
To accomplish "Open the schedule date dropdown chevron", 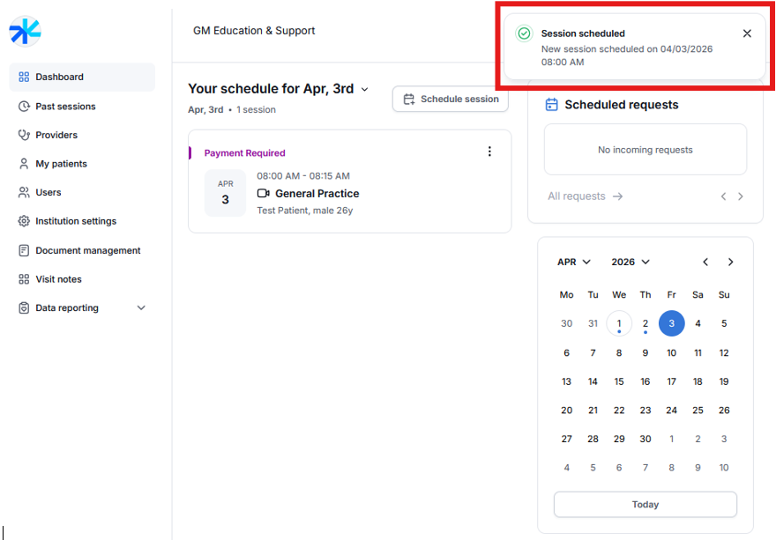I will 365,89.
